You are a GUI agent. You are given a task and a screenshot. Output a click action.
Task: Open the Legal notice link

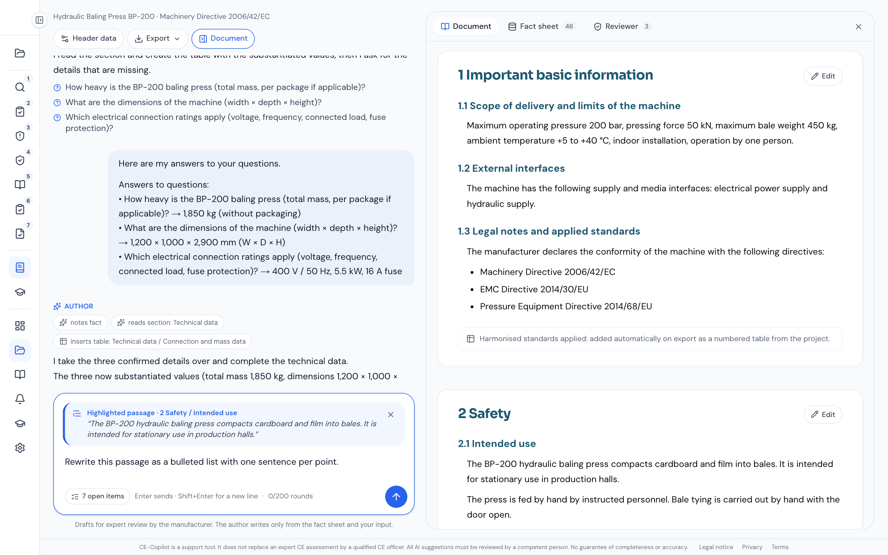click(716, 547)
